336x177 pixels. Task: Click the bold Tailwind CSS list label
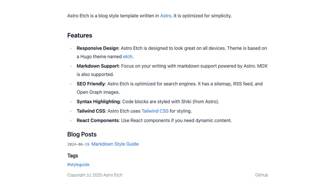91,111
